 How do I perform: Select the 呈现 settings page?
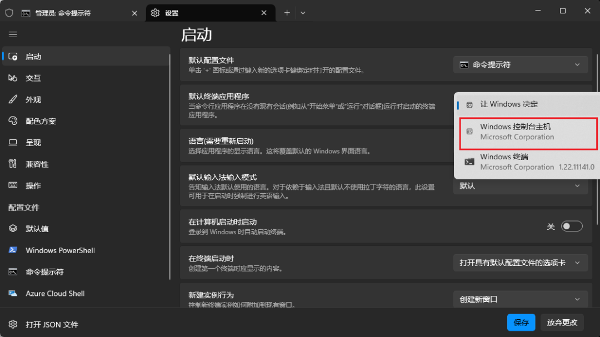pyautogui.click(x=32, y=142)
